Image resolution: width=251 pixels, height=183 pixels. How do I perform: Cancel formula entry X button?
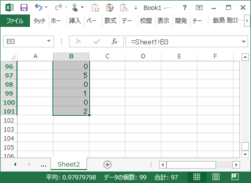[x=78, y=41]
